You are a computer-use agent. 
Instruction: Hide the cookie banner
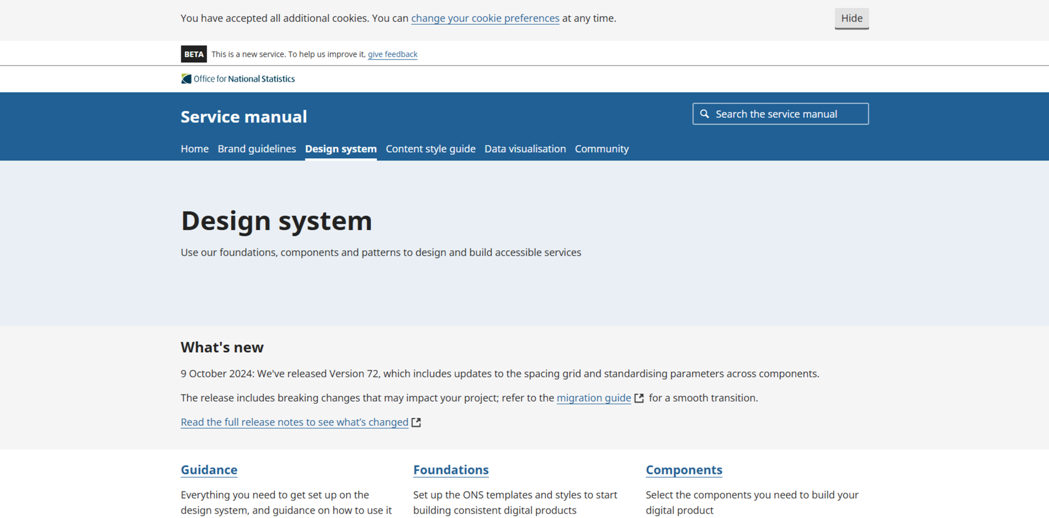coord(851,18)
